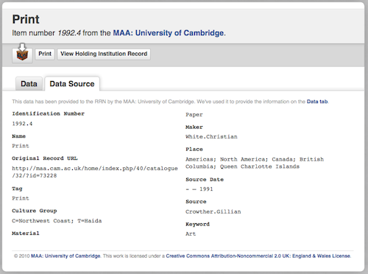The image size is (368, 274).
Task: Click the 'Culture Group' label
Action: tap(35, 211)
